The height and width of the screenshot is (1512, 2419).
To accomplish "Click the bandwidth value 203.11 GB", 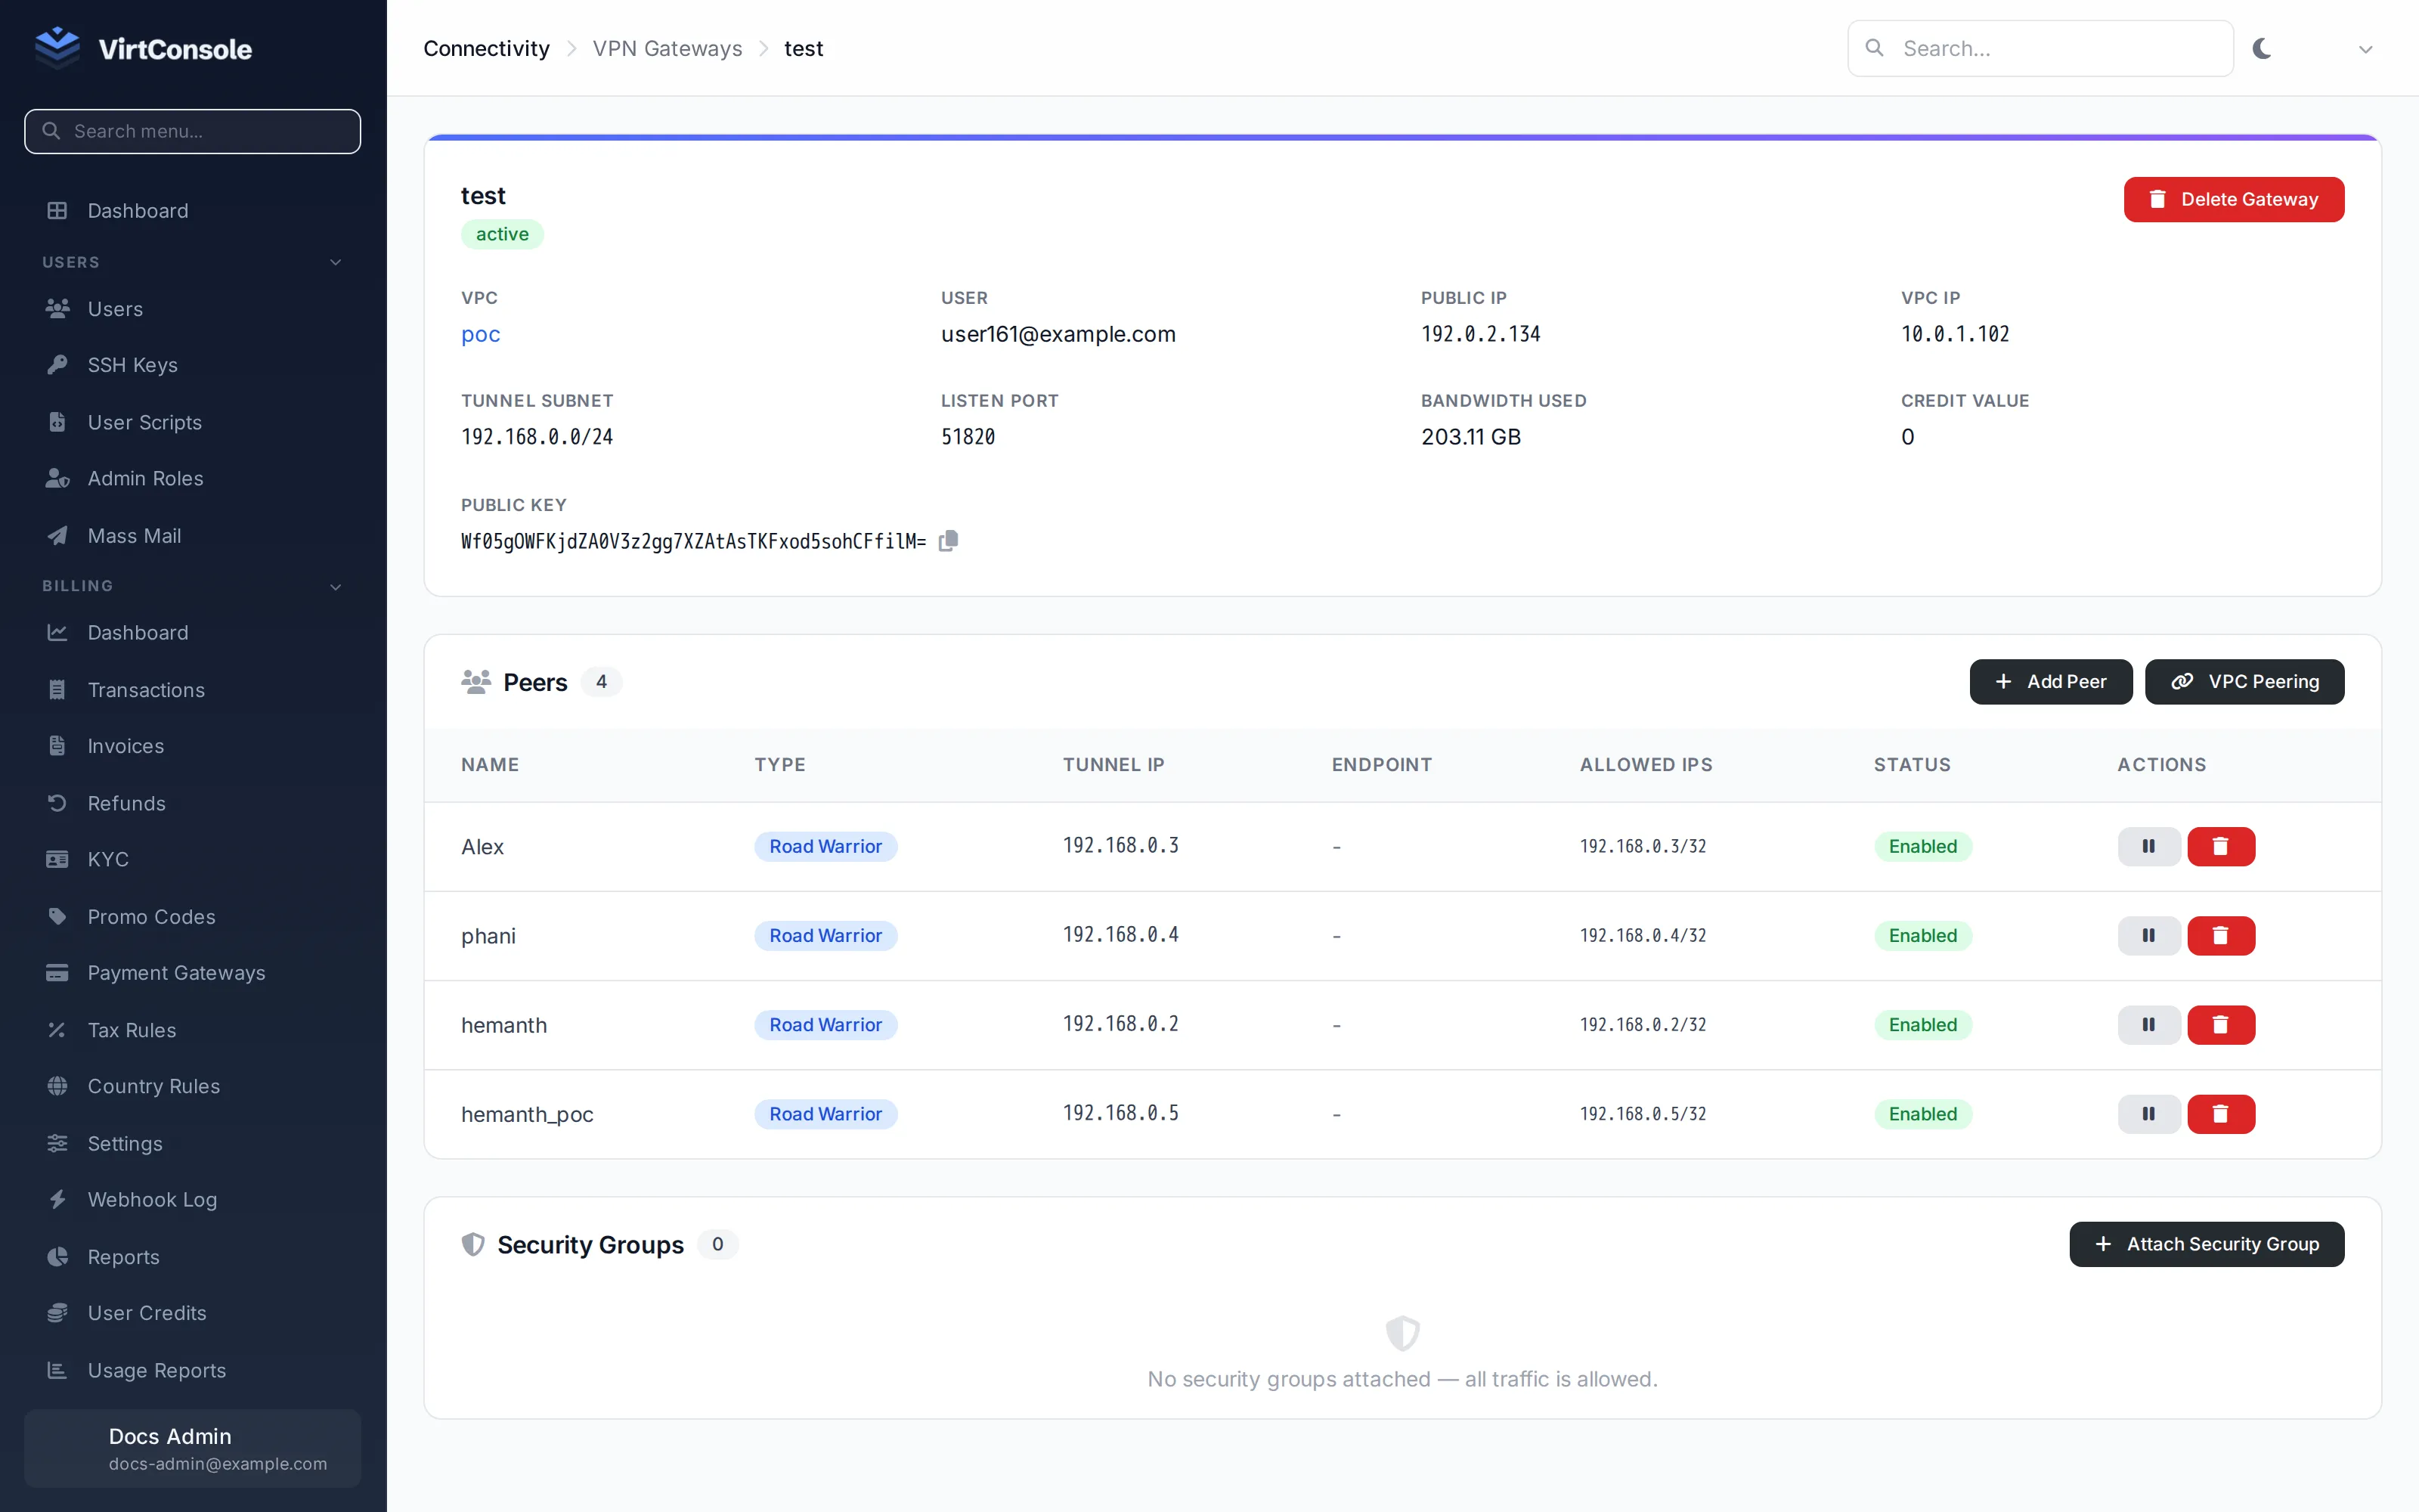I will pyautogui.click(x=1470, y=437).
